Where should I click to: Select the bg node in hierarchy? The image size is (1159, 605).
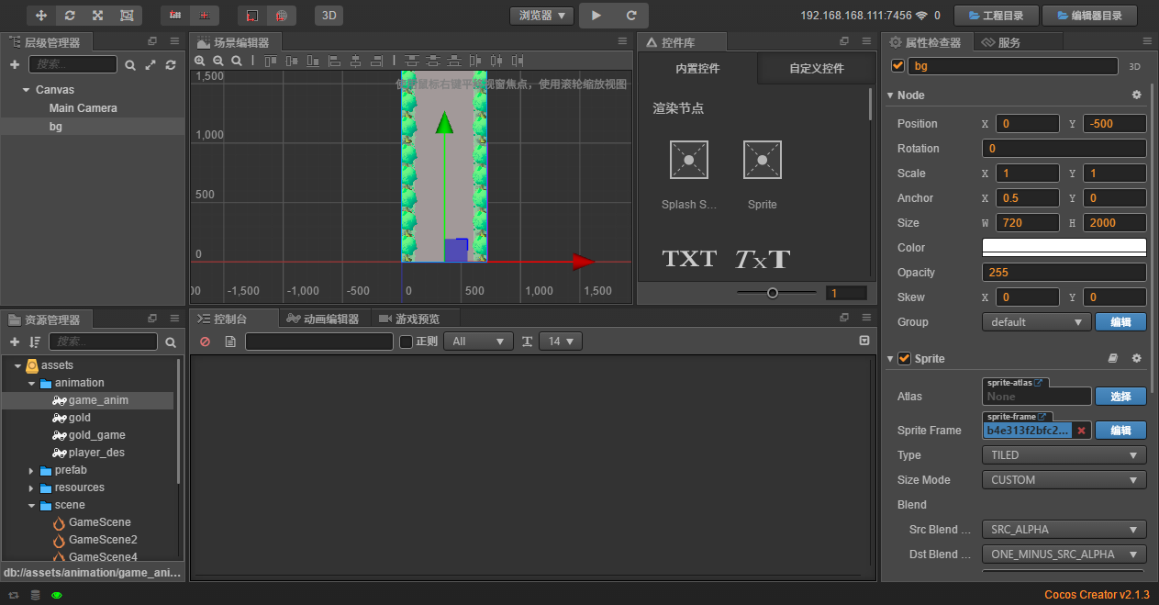56,127
